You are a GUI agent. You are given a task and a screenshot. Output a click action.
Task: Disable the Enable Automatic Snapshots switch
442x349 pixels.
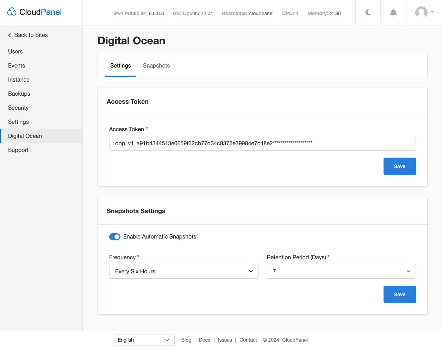pyautogui.click(x=115, y=237)
